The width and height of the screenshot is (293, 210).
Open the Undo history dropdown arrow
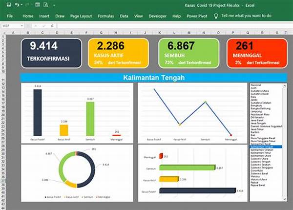(x=21, y=5)
